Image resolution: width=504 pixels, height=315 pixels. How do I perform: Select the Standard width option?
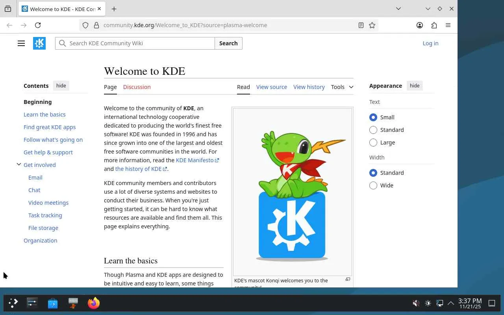(x=373, y=173)
